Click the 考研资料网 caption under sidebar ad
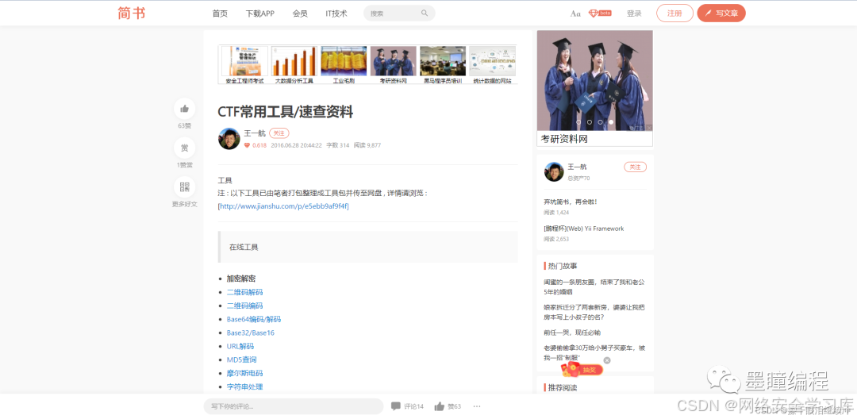The height and width of the screenshot is (419, 857). 564,140
